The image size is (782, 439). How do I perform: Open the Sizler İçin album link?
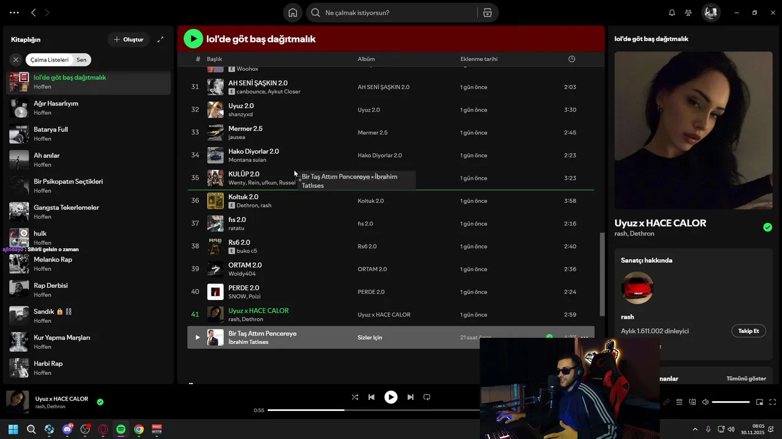click(x=370, y=338)
